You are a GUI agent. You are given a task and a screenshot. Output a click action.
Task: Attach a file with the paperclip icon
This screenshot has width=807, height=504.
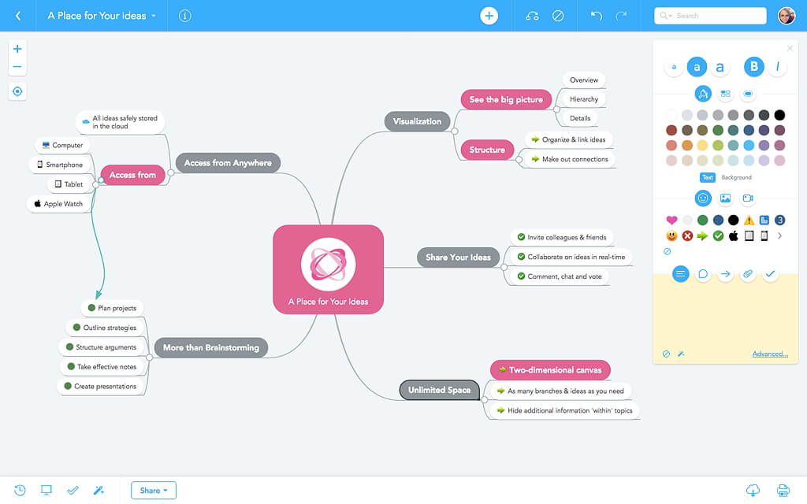[747, 274]
